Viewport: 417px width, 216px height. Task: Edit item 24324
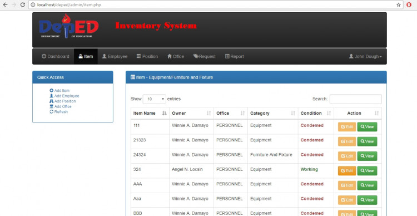(347, 156)
